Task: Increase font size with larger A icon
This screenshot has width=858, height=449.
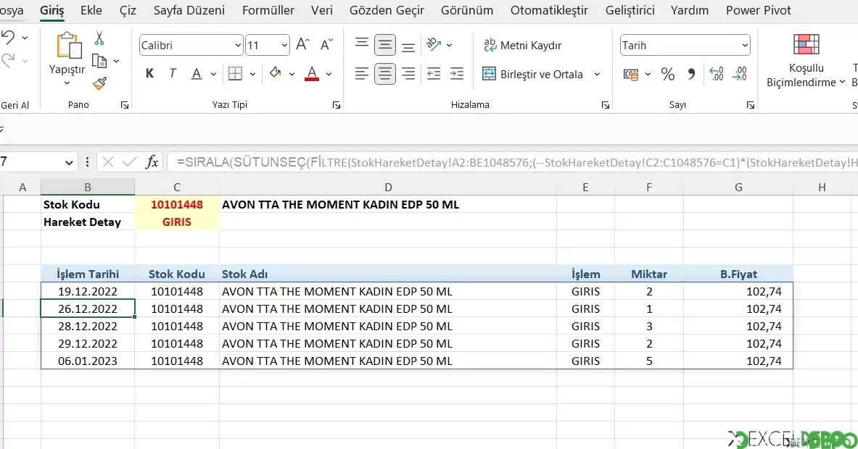Action: [302, 45]
